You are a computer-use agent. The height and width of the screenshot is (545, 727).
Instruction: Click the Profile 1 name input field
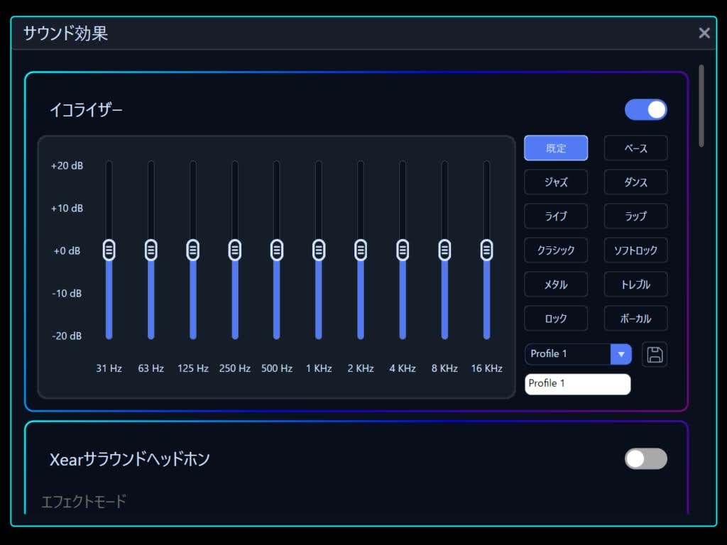577,383
